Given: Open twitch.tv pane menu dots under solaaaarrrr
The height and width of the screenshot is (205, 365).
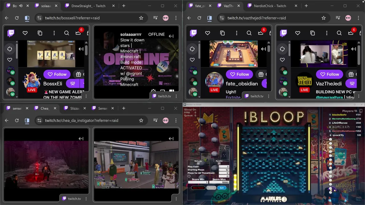Looking at the screenshot, I should (x=176, y=96).
